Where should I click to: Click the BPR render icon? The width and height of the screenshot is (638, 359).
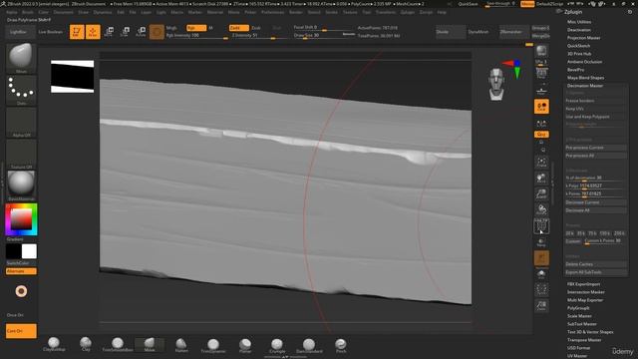pyautogui.click(x=541, y=51)
